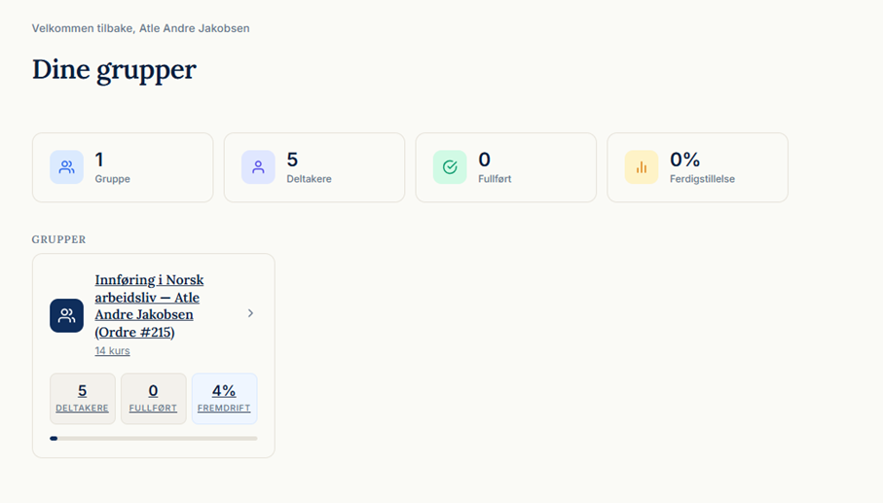Click the dark navy group icon in card

click(66, 315)
